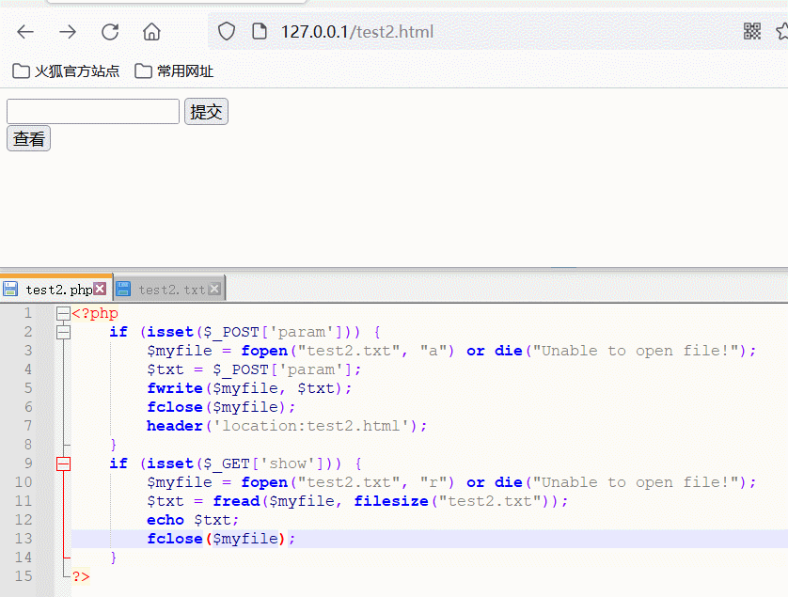Click the header function on line 7

(175, 426)
